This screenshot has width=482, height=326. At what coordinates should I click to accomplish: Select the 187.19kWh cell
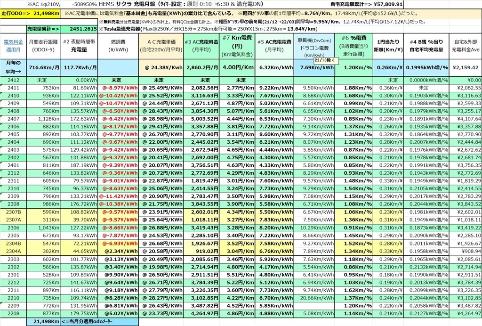(79, 165)
